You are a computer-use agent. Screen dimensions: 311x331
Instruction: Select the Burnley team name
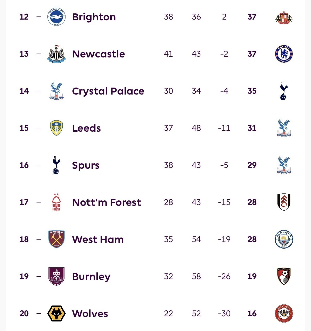click(x=91, y=277)
